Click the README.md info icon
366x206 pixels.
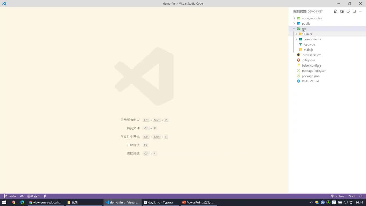[x=299, y=81]
